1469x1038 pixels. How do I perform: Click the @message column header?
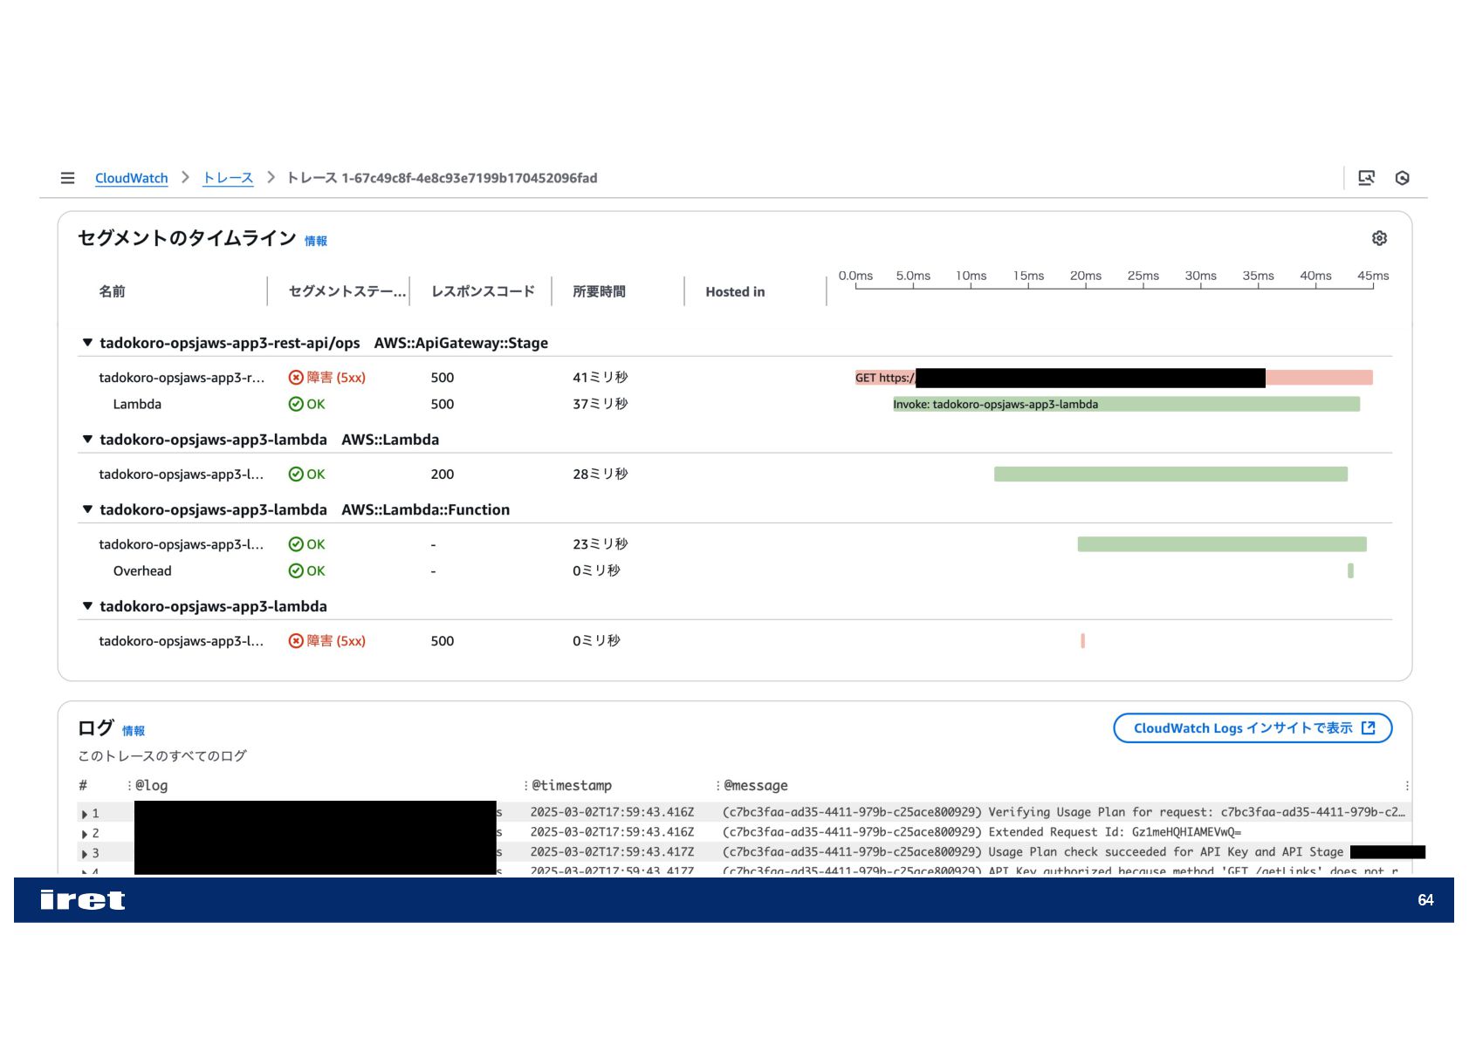[x=756, y=786]
